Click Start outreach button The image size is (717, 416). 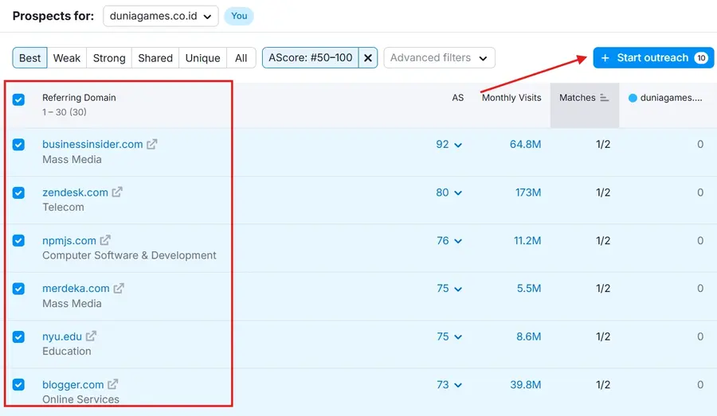point(653,58)
